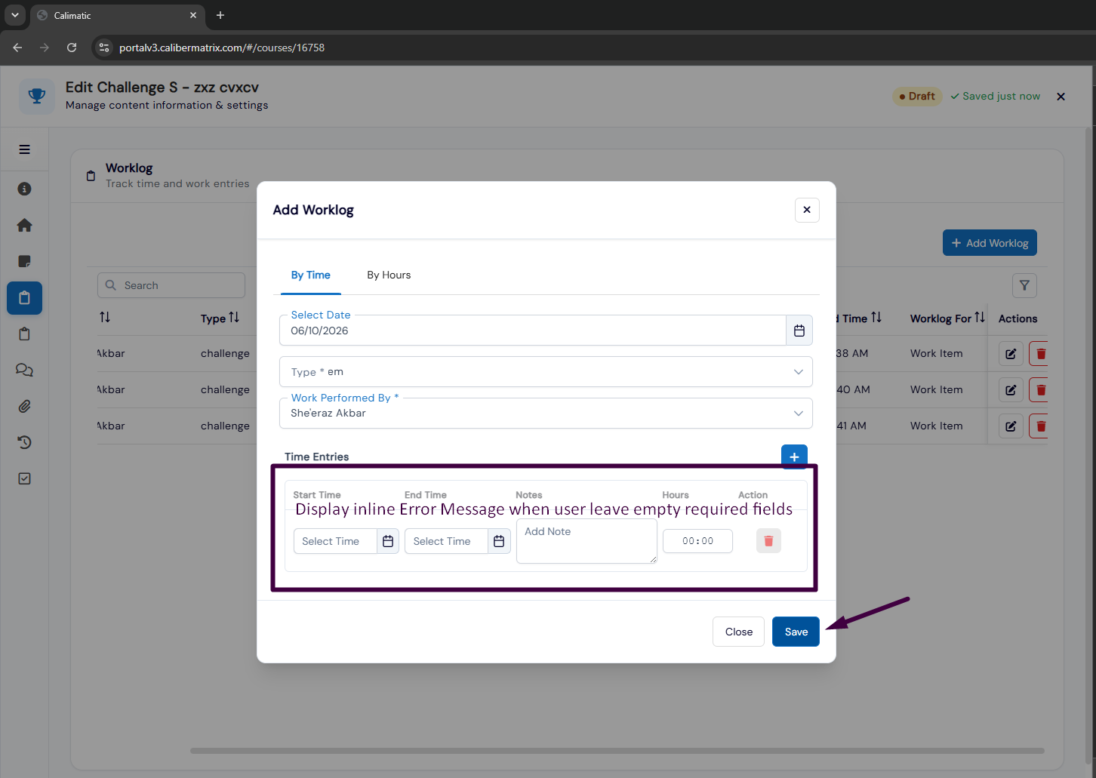Image resolution: width=1096 pixels, height=778 pixels.
Task: Click the Search field in Worklog list
Action: click(171, 285)
